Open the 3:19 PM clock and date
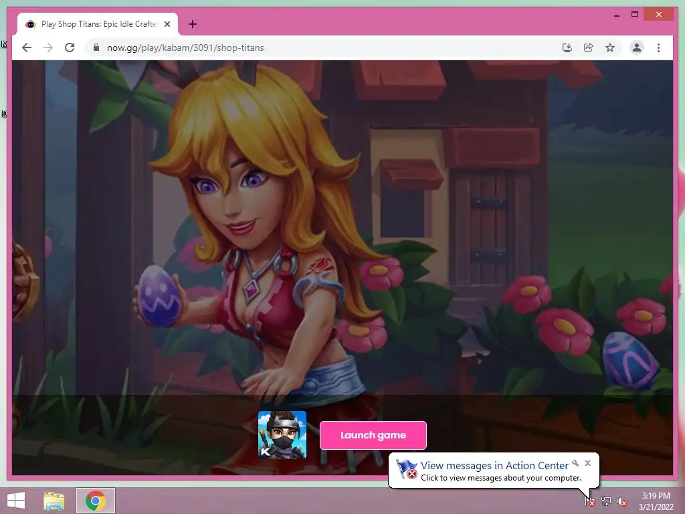685x514 pixels. [x=656, y=501]
